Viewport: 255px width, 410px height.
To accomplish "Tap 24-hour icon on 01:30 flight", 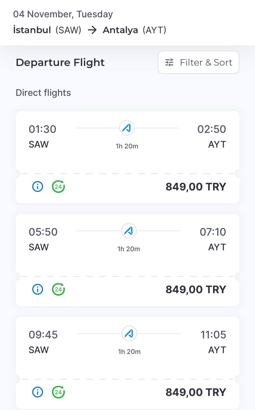I will click(58, 186).
